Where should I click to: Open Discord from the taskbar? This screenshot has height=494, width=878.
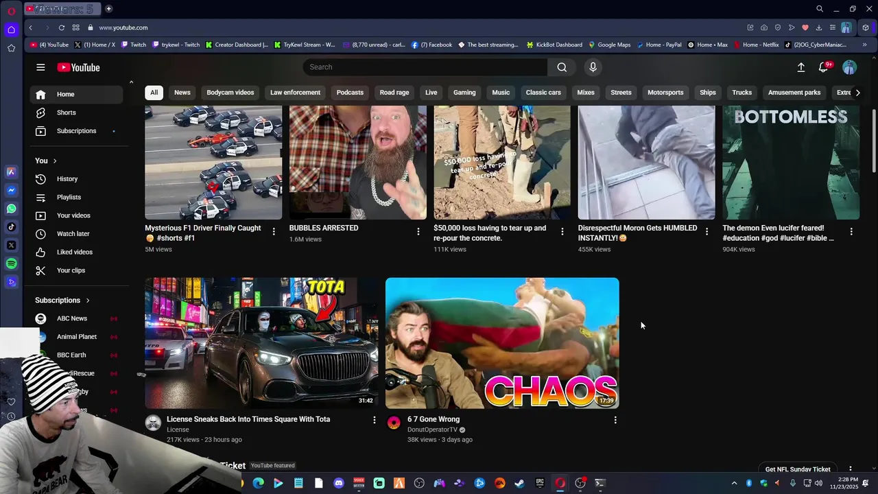click(338, 483)
